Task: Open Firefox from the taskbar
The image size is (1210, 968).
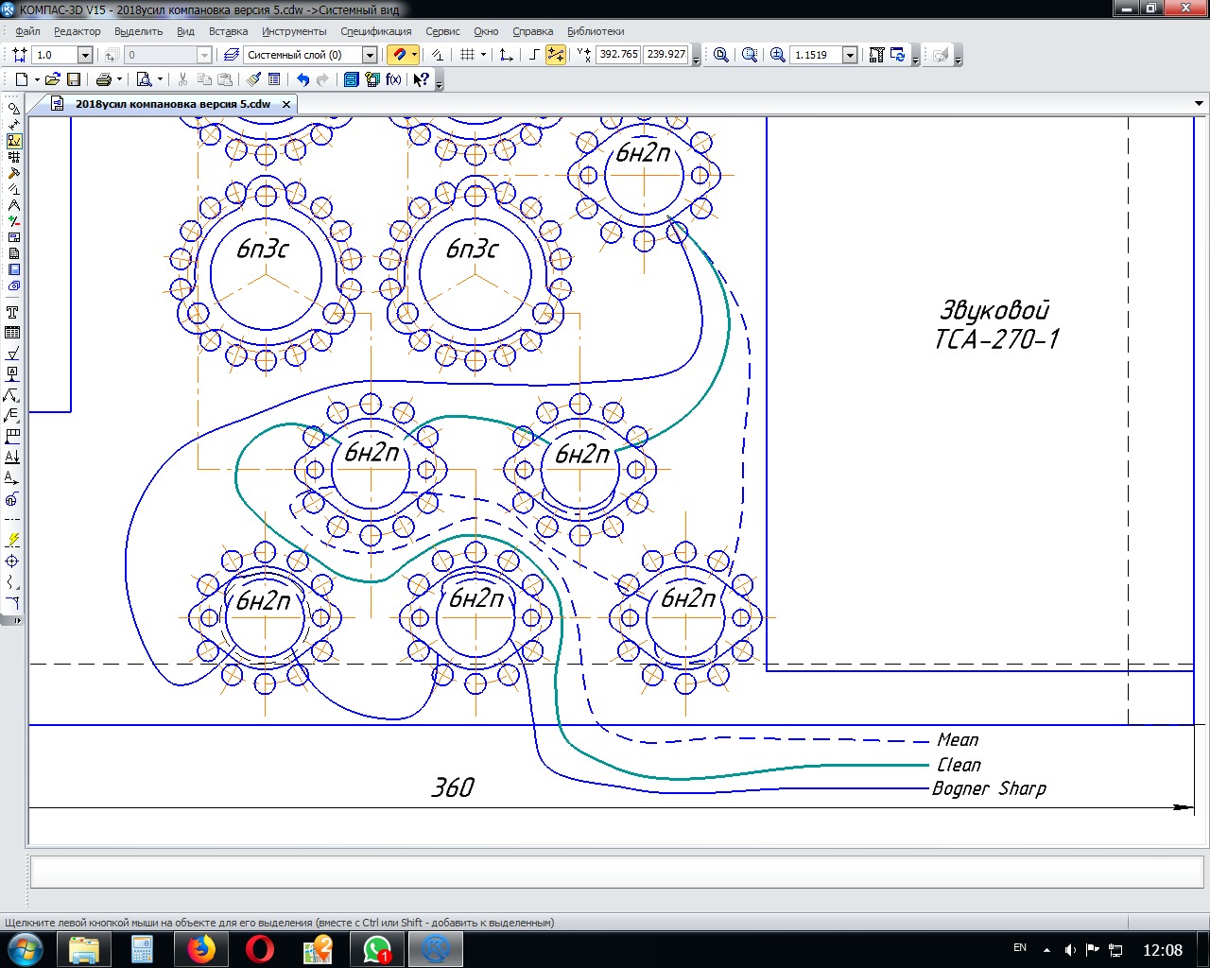Action: point(200,948)
